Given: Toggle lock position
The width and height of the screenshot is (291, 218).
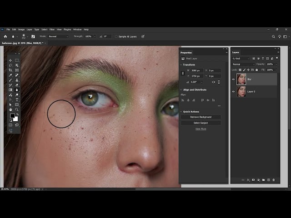Looking at the screenshot, I should (248, 70).
